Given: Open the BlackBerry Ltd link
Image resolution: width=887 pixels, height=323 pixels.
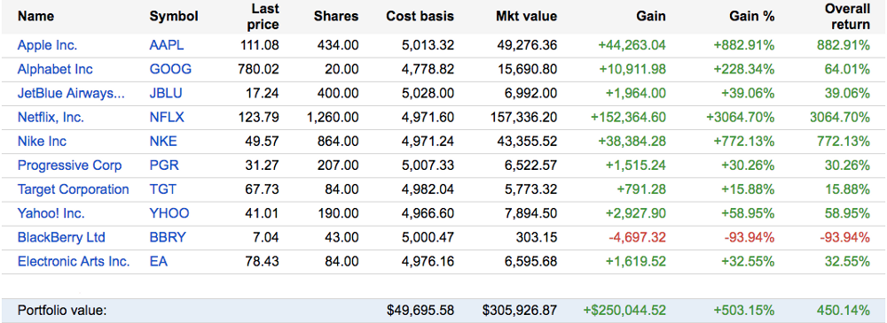Looking at the screenshot, I should point(61,237).
